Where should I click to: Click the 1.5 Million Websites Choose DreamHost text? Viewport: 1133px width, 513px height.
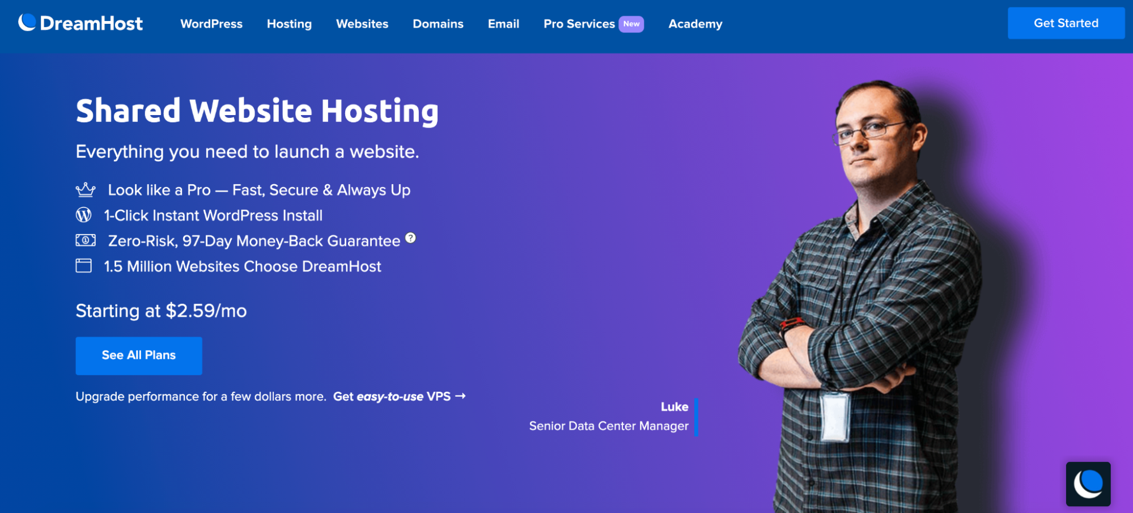tap(243, 266)
